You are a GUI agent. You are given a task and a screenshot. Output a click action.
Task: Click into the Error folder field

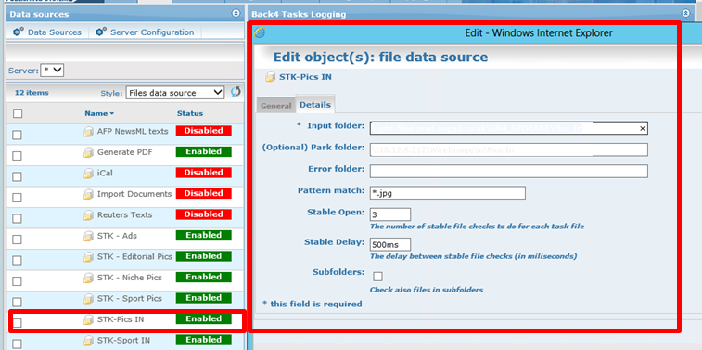[x=509, y=171]
